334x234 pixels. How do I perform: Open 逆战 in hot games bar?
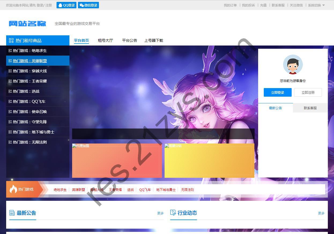pyautogui.click(x=130, y=190)
